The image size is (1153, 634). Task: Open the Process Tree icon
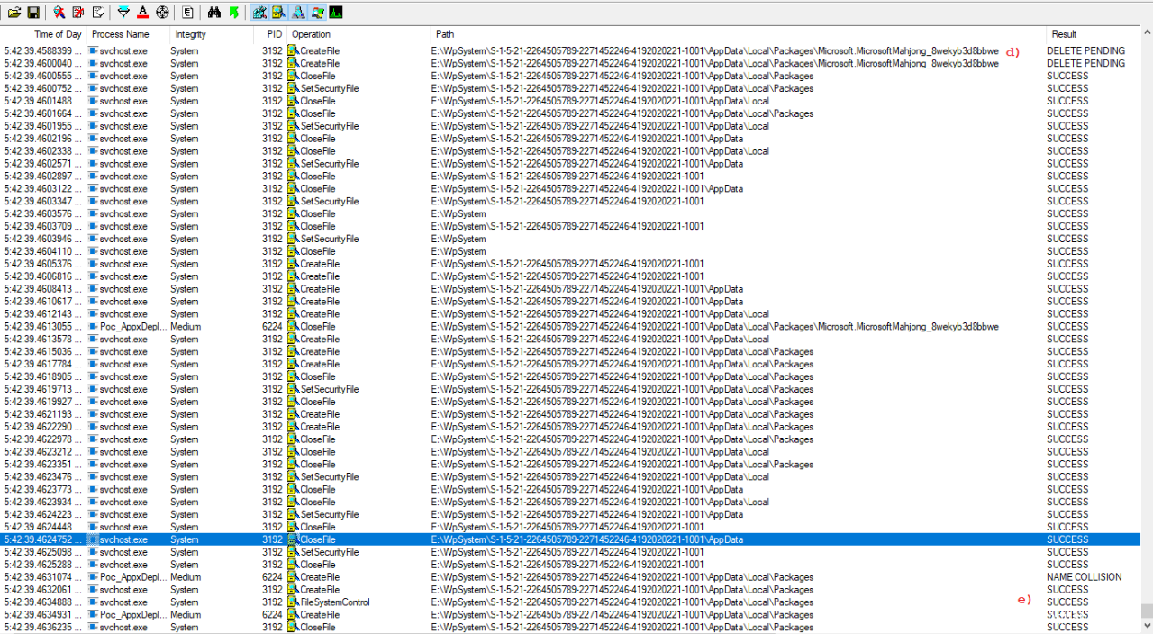(187, 13)
